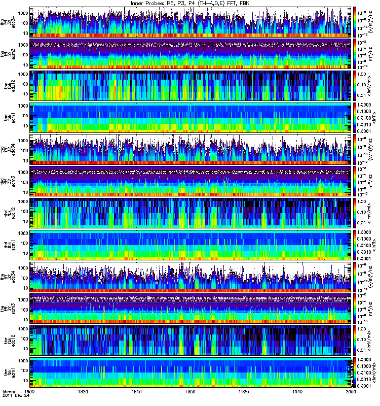
Task: Click the thd fbk edc12 spectrogram panel
Action: [191, 213]
